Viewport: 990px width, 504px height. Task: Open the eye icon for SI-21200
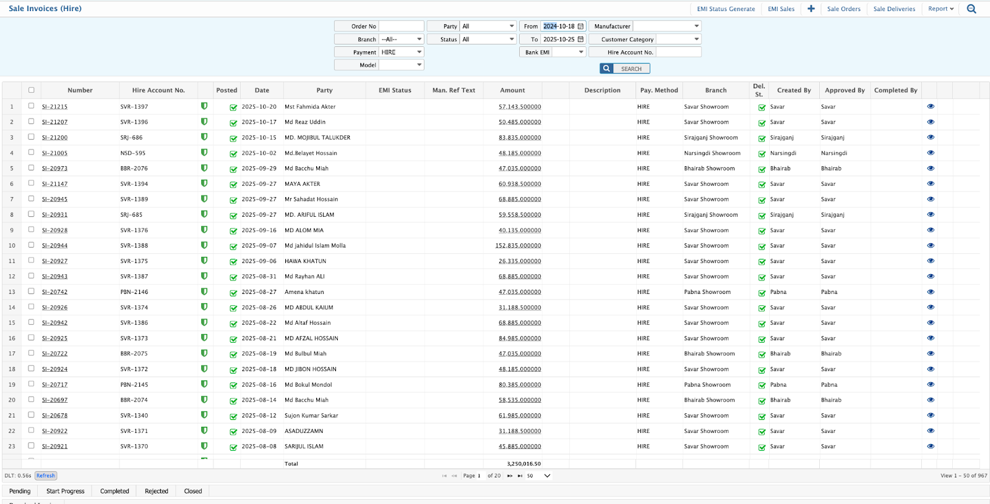tap(931, 137)
